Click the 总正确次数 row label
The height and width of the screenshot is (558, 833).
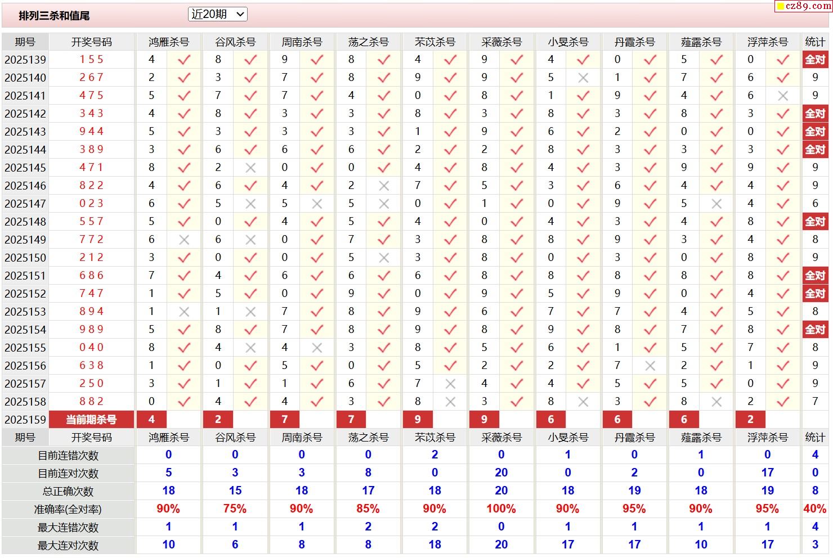click(68, 492)
